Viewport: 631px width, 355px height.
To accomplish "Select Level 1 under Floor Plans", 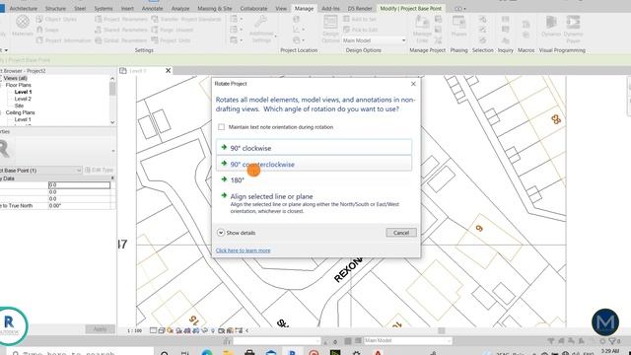I will [x=23, y=92].
